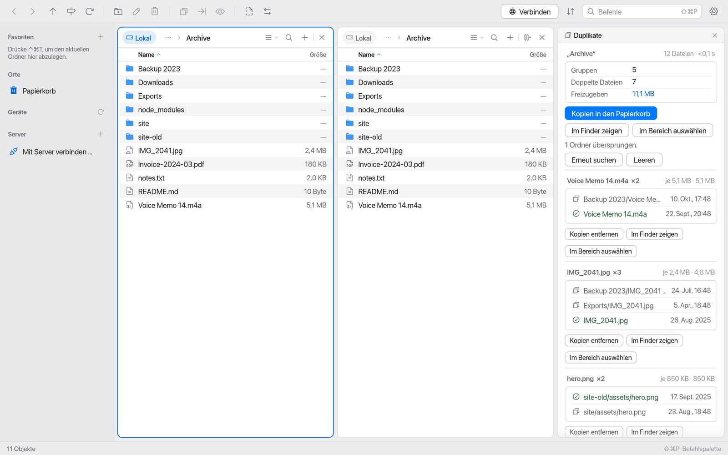Go to the parent folder with the up arrow

click(53, 11)
